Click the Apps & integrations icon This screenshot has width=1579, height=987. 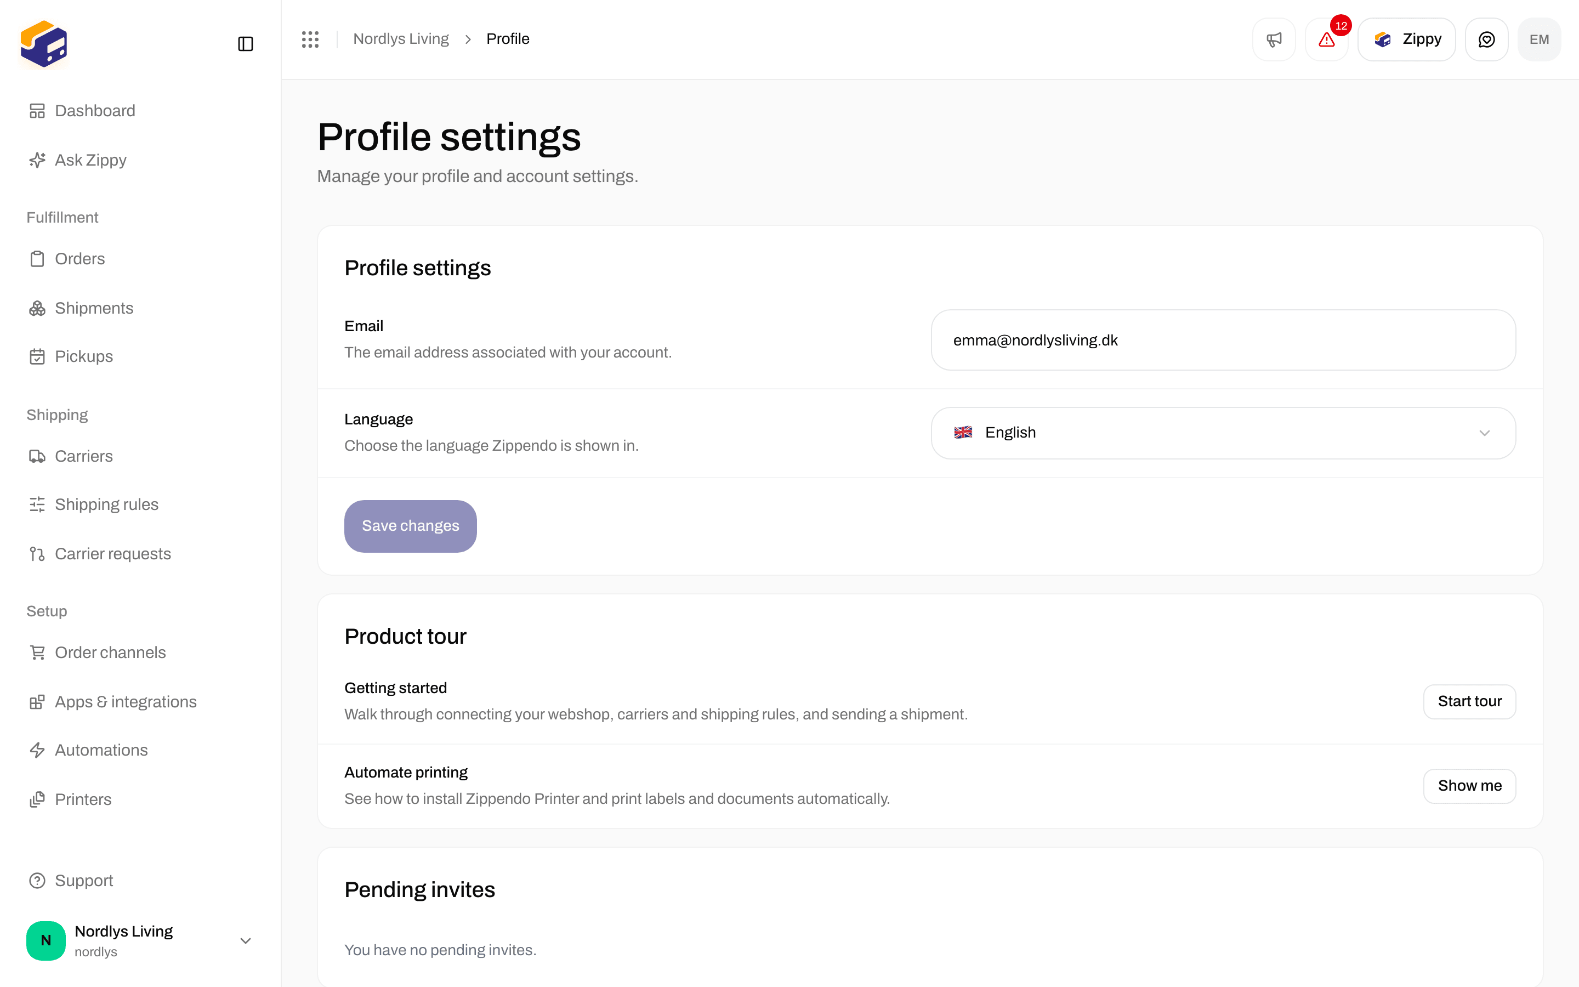pos(37,702)
